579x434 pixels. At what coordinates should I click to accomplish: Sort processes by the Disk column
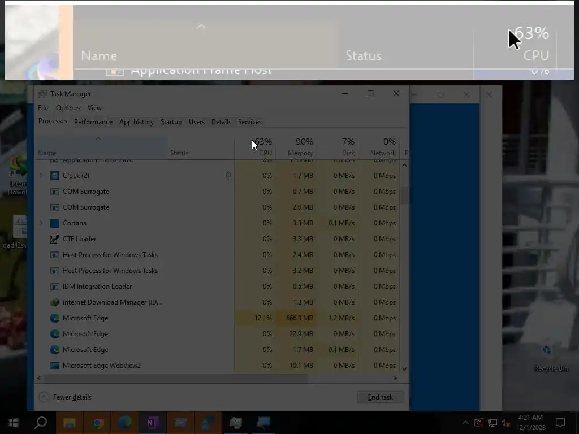point(338,147)
